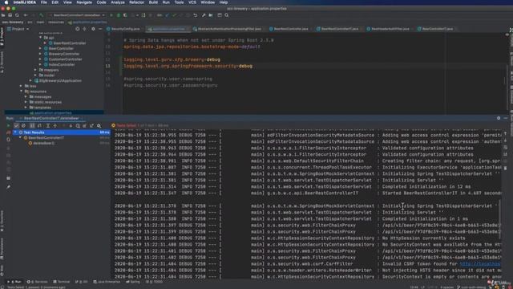Open the Project view dropdown
The image size is (513, 289).
[x=18, y=29]
